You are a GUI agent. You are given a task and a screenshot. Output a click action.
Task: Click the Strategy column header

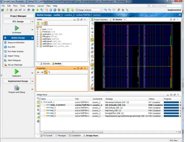126,99
